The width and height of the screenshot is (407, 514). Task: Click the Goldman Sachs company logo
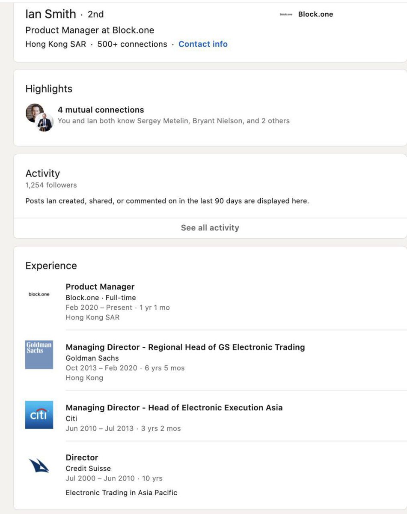(39, 355)
